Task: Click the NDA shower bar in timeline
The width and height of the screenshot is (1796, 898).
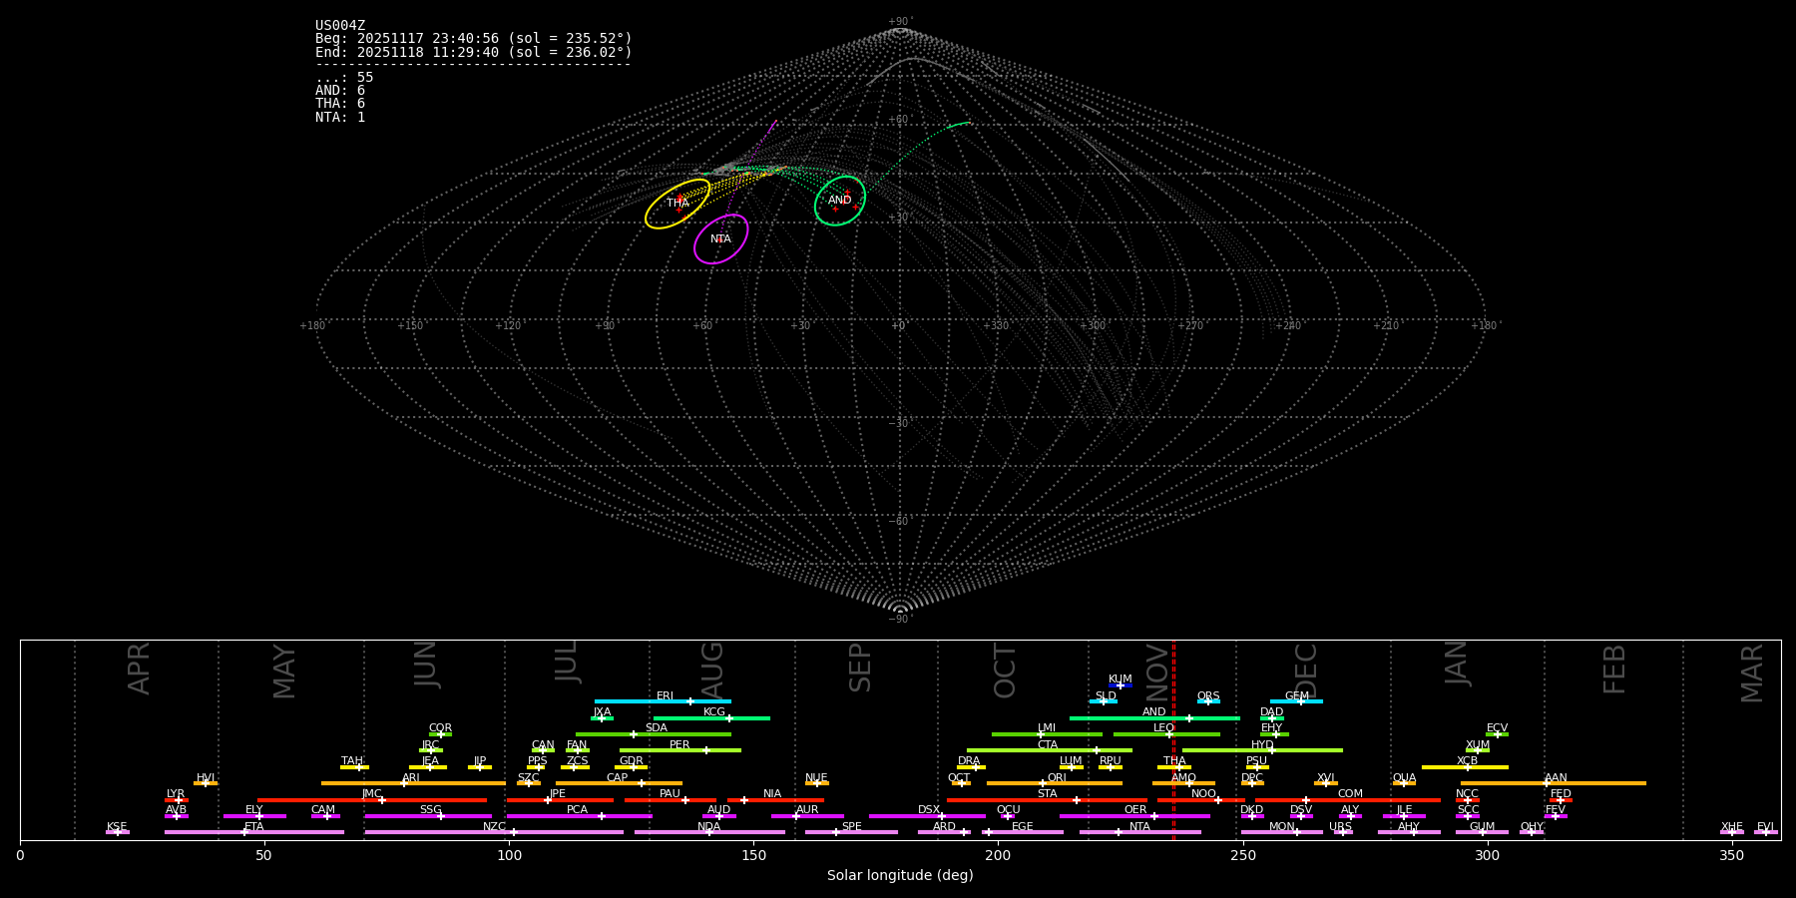Action: click(709, 832)
